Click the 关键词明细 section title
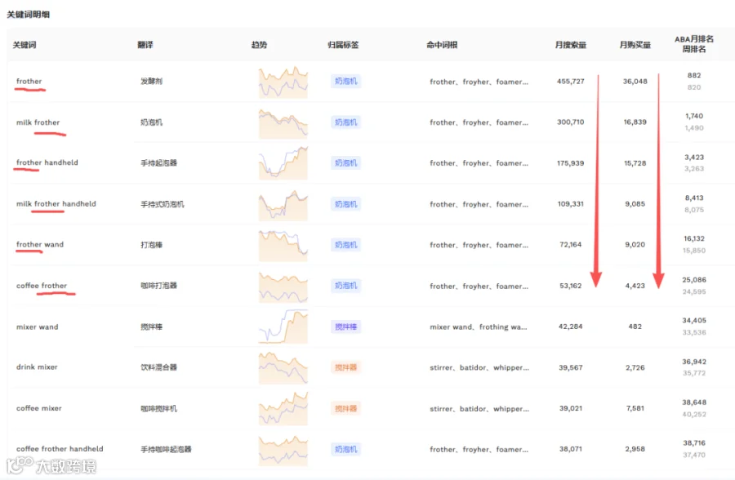 [28, 15]
